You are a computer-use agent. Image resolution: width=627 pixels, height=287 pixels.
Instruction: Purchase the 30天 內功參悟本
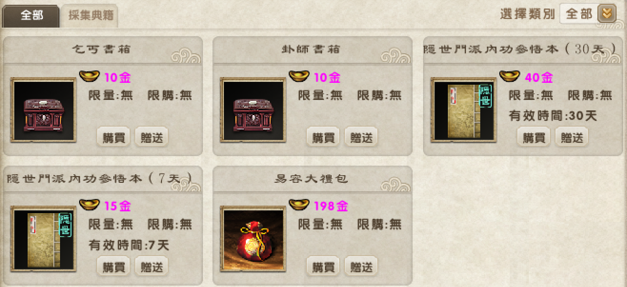pyautogui.click(x=534, y=138)
